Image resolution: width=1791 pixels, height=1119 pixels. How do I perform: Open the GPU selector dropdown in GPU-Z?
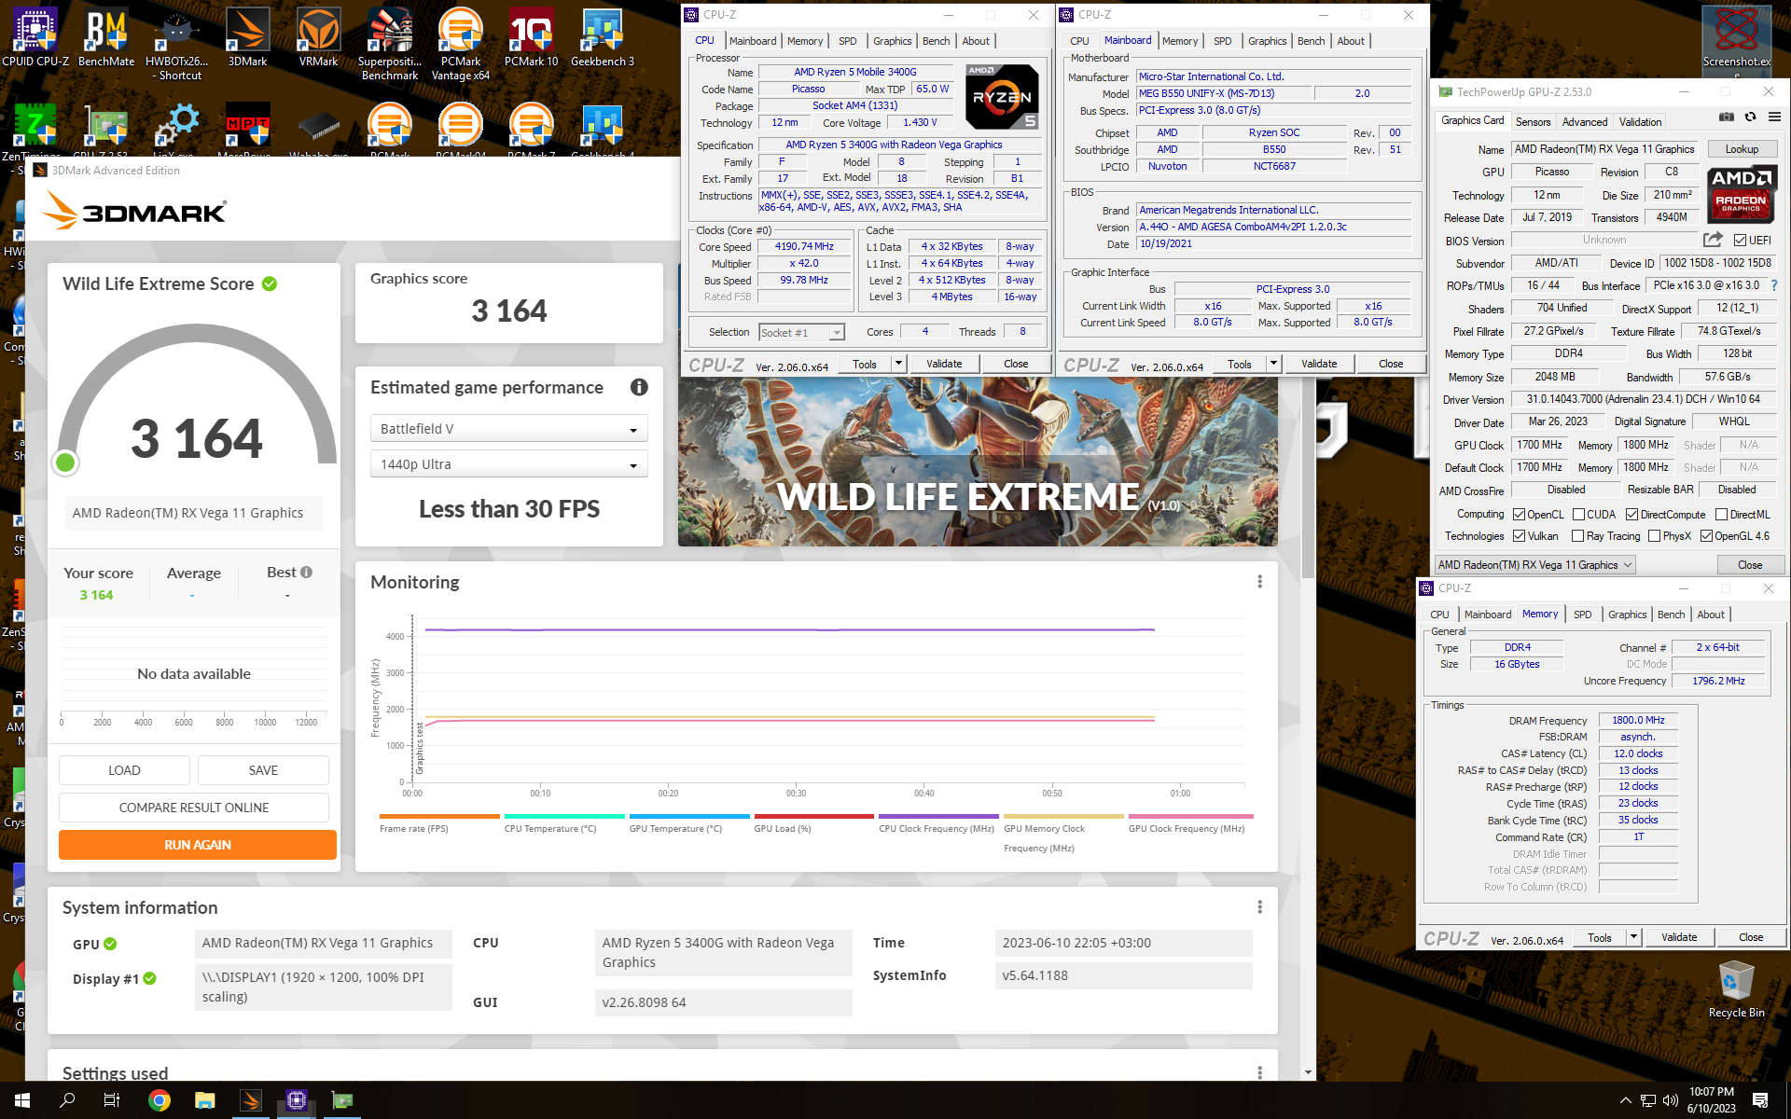point(1534,565)
